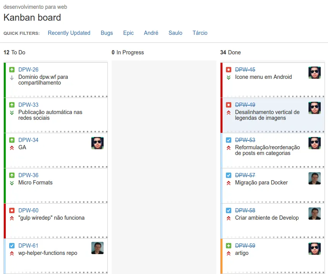Open issue DPW-36 link

pos(28,175)
